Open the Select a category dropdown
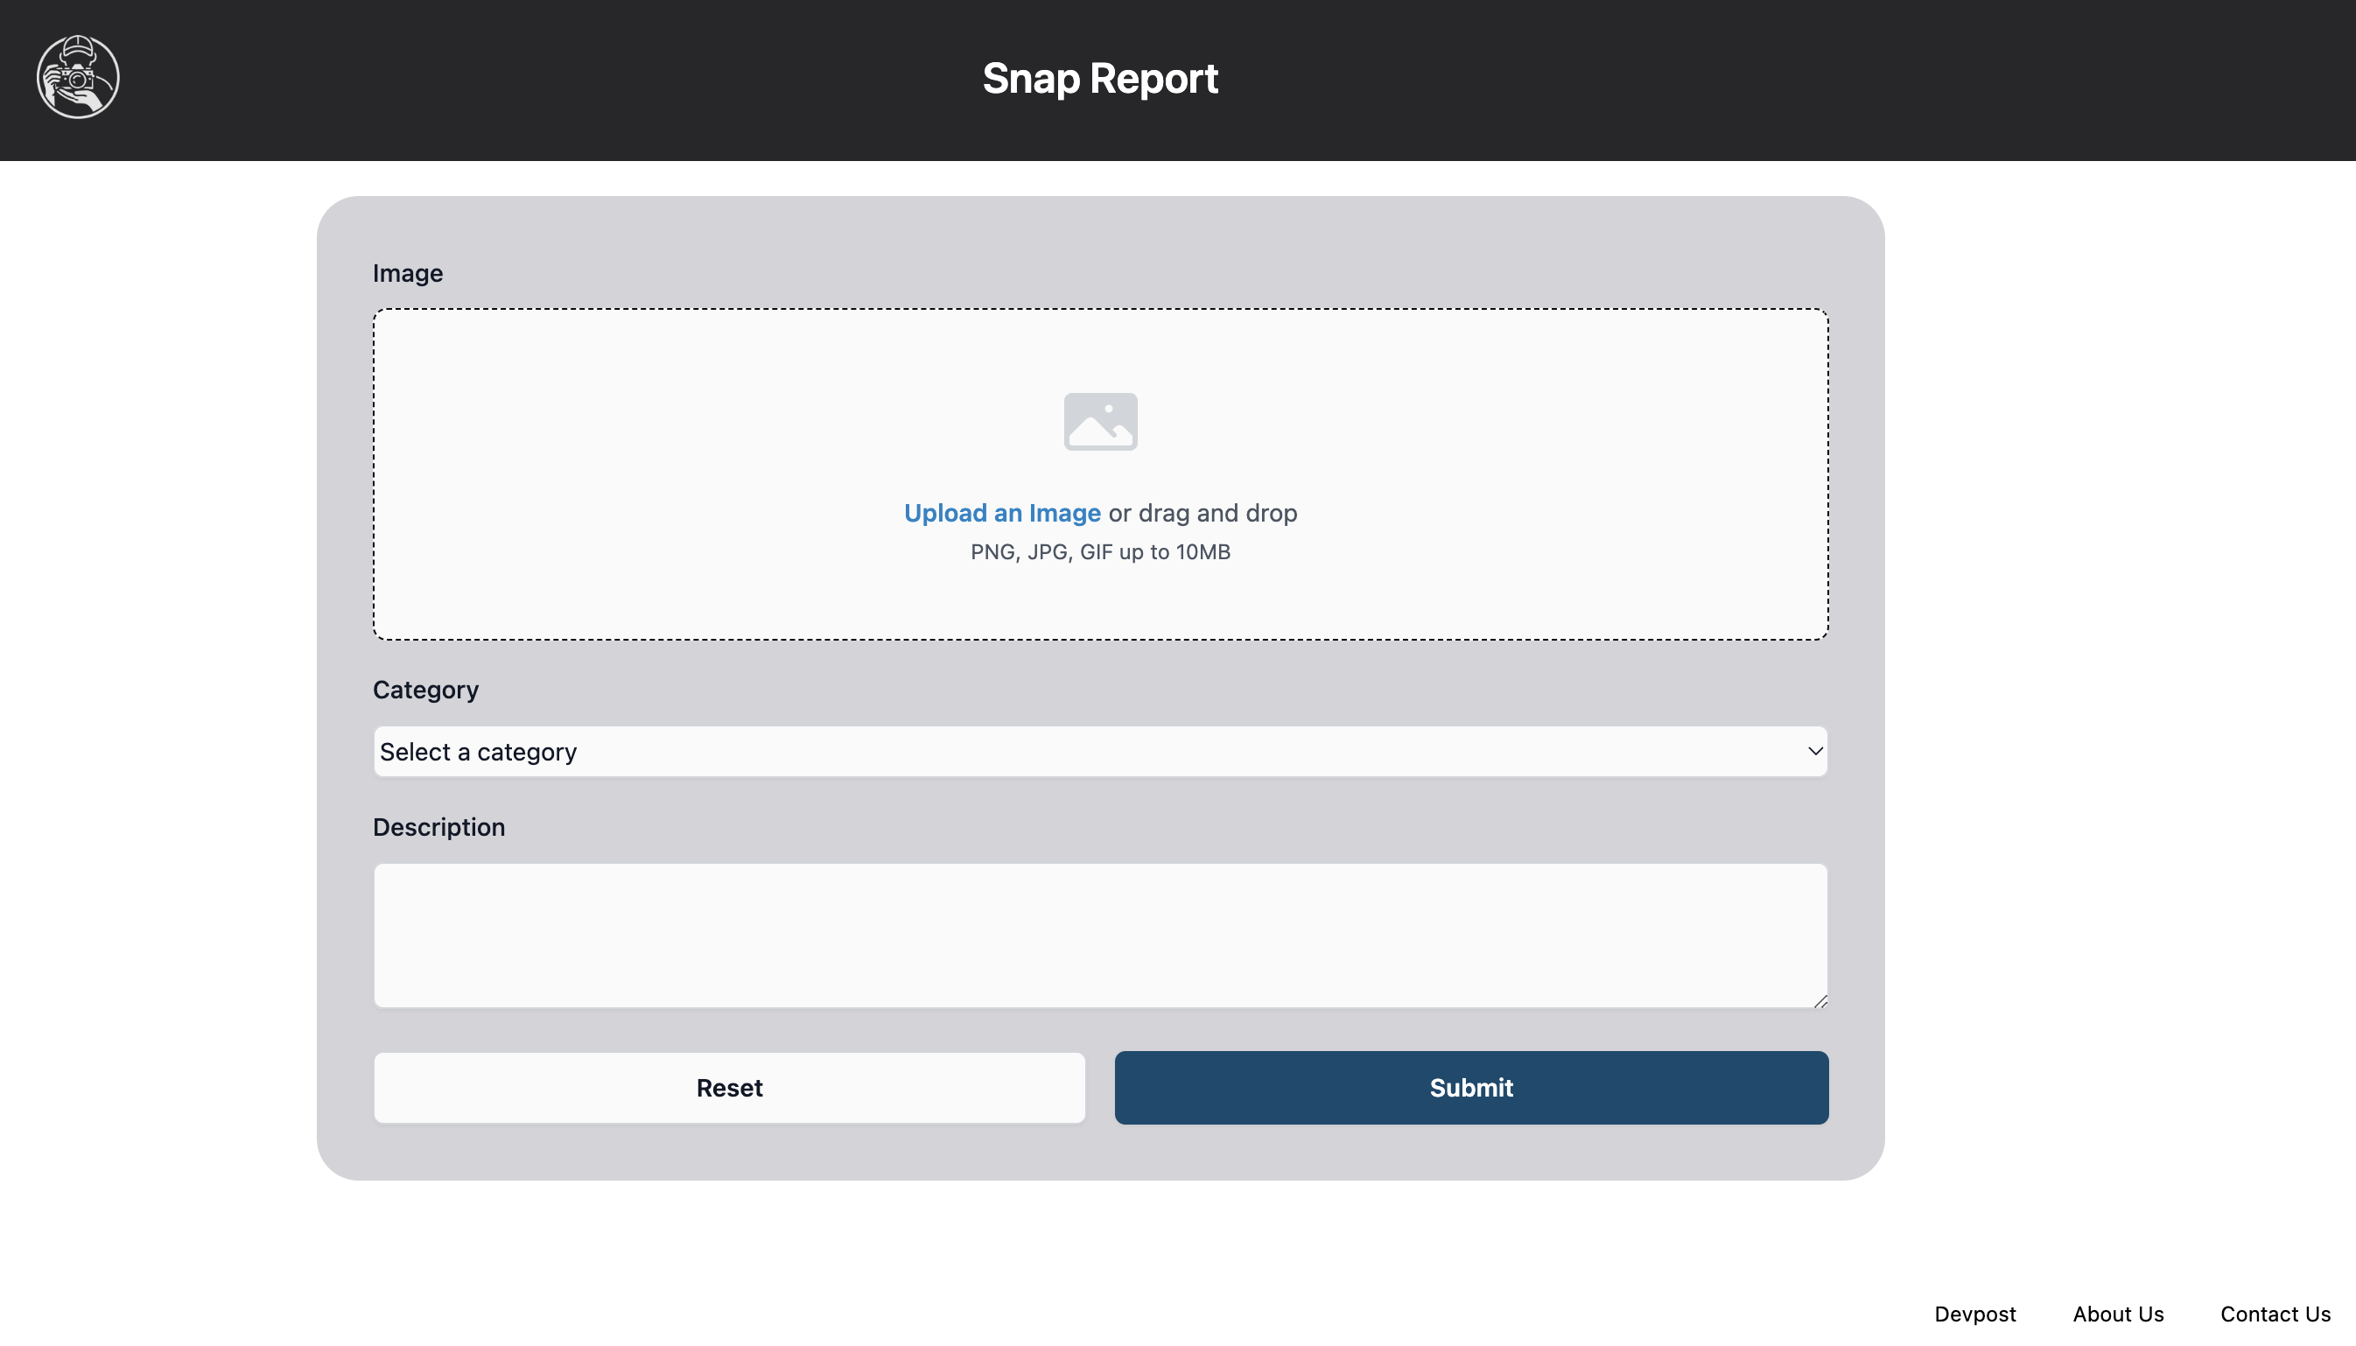 [1100, 752]
